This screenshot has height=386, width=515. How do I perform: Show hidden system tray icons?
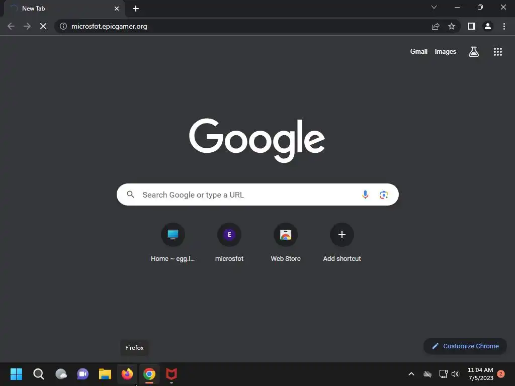(x=411, y=374)
